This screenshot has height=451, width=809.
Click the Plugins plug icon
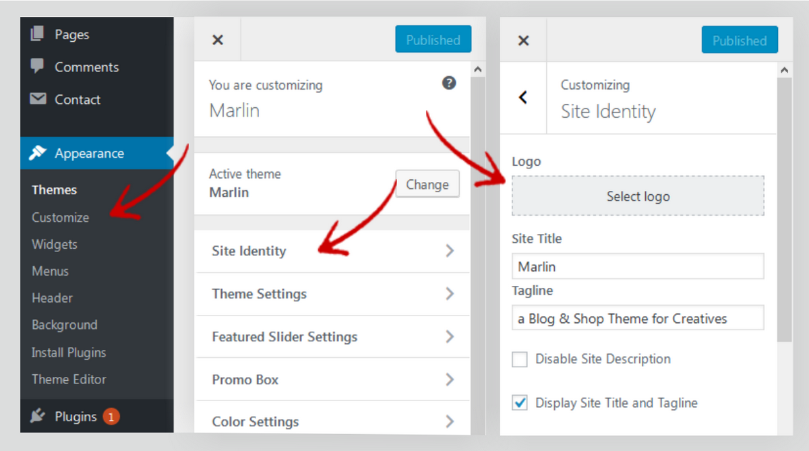pos(38,417)
